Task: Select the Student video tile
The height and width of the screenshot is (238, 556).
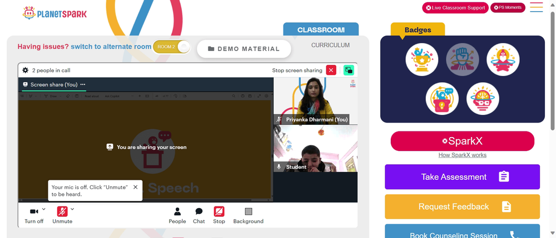Action: (x=315, y=148)
